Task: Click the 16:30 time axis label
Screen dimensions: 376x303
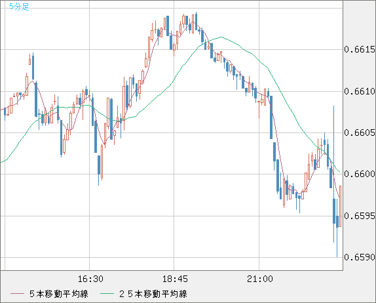Action: (x=90, y=279)
